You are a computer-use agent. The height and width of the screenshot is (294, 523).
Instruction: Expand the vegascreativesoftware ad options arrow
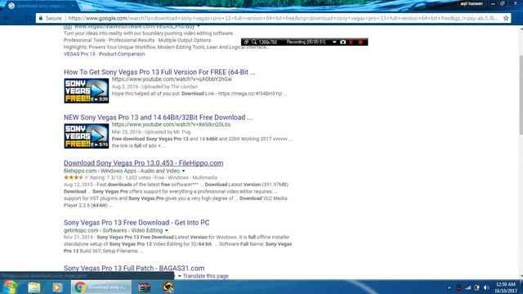pyautogui.click(x=198, y=26)
